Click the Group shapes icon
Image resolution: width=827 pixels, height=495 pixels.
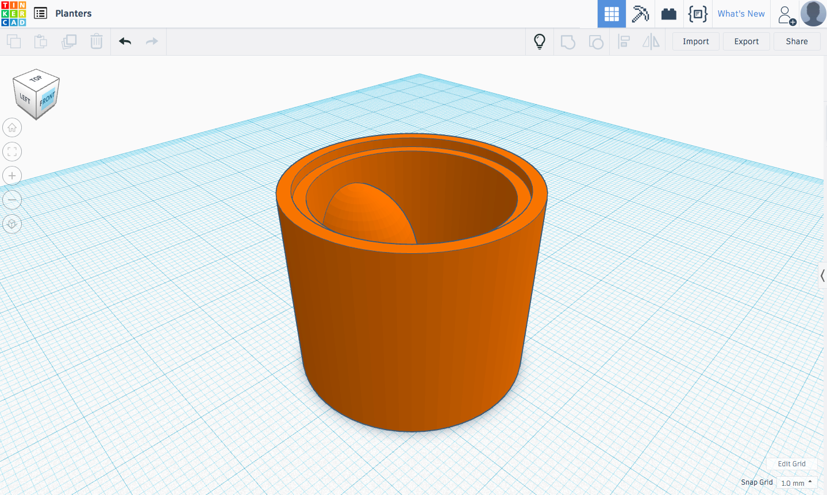[568, 42]
